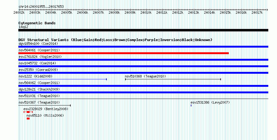Click the 24015k ruler tick label

click(x=225, y=12)
